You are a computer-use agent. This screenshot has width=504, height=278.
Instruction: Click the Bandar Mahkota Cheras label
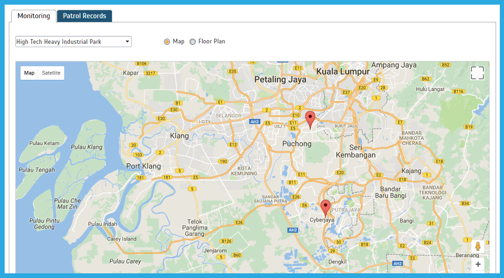coord(411,138)
